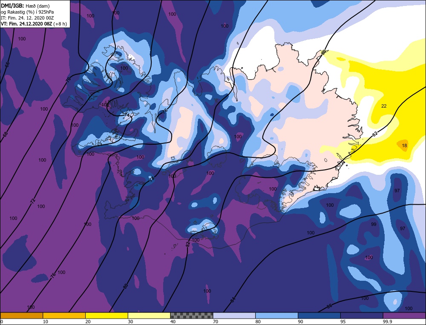Click the medium blue 90–95 legend swatch

pos(319,315)
